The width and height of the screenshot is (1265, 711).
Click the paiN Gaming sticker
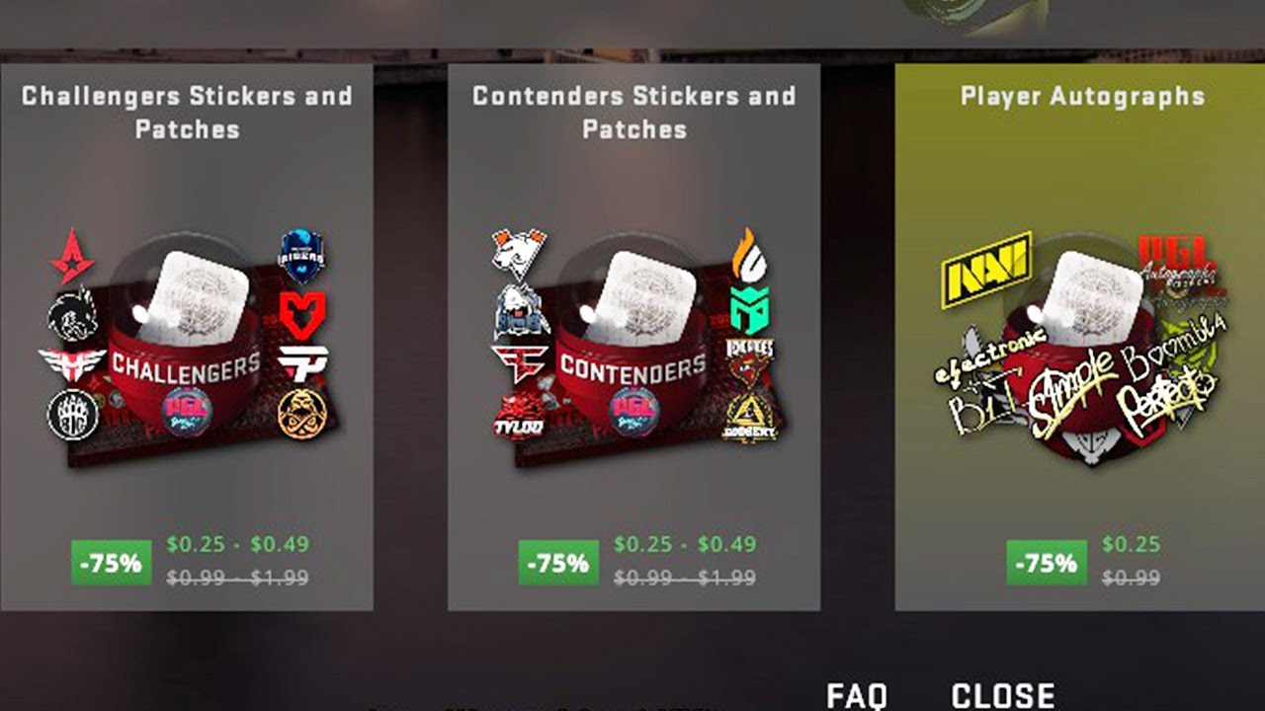[302, 364]
